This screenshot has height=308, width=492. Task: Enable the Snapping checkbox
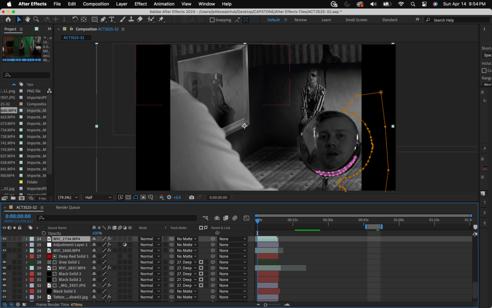click(x=212, y=20)
